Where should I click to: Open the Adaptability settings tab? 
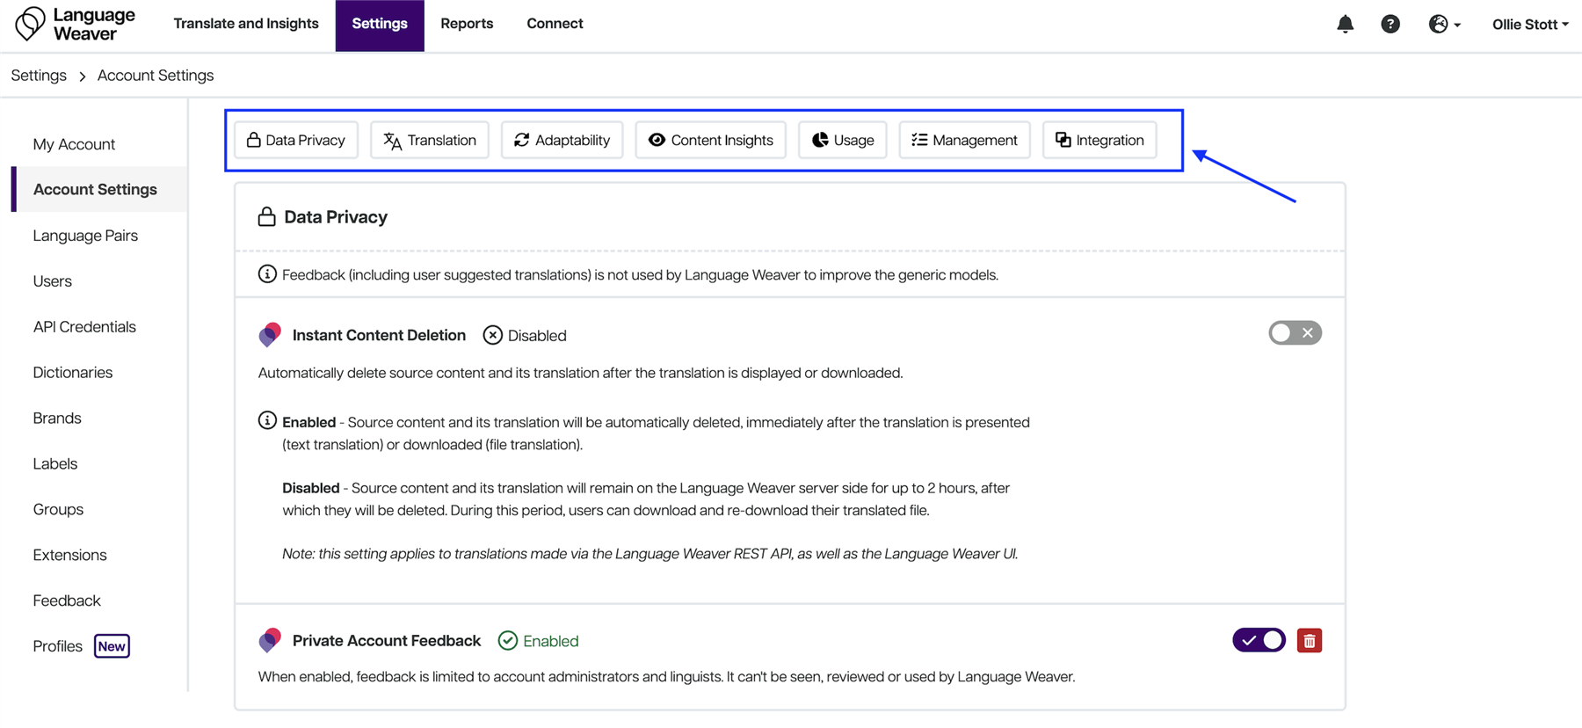[562, 141]
